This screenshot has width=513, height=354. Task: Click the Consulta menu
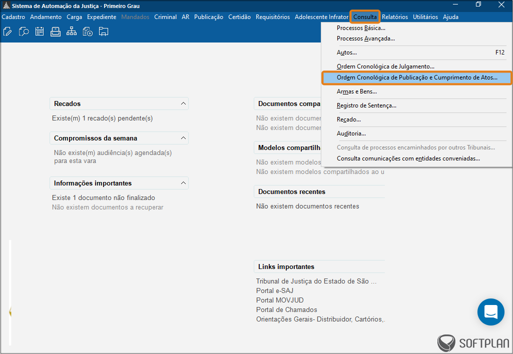[x=365, y=17]
